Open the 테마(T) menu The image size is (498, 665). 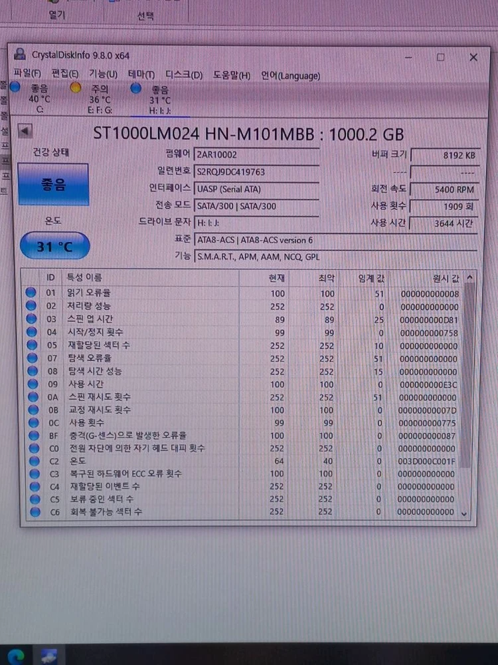tap(141, 74)
